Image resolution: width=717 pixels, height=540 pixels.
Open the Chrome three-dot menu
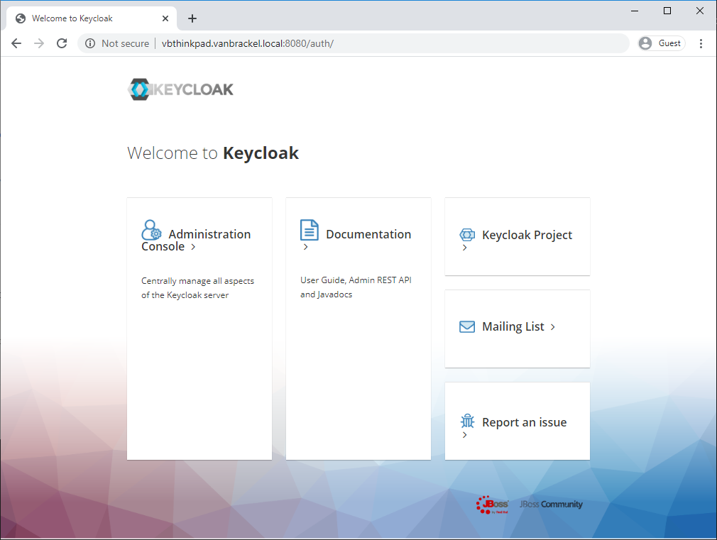(x=701, y=43)
